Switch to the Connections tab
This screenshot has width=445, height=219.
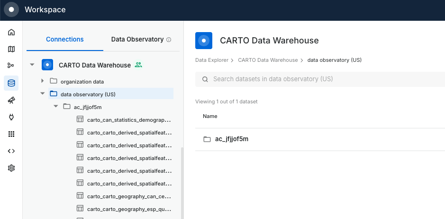click(65, 40)
